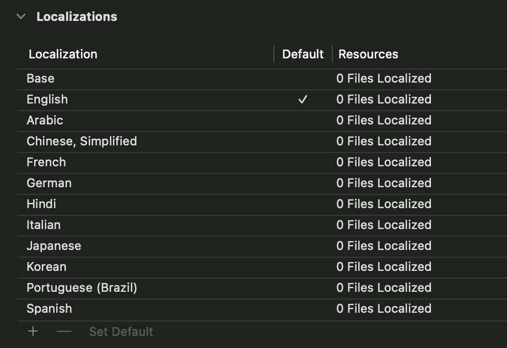Click Korean row's 0 Files Localized
Screen dimensions: 507x348
(x=384, y=267)
